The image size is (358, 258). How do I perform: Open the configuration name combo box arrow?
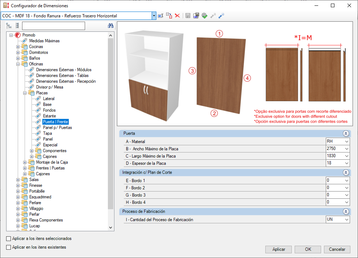coord(154,16)
